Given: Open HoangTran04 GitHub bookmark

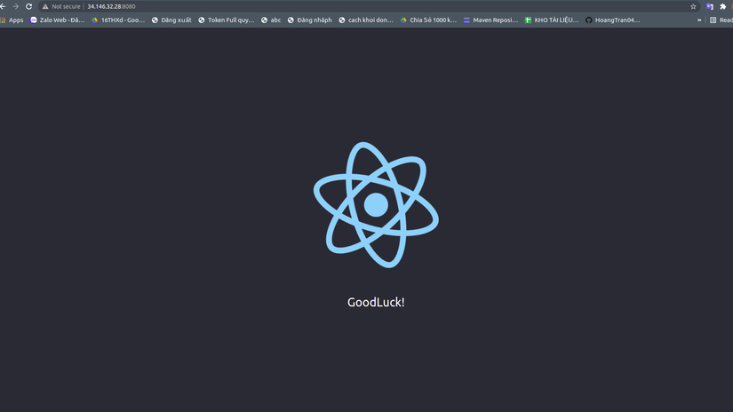Looking at the screenshot, I should click(x=612, y=20).
